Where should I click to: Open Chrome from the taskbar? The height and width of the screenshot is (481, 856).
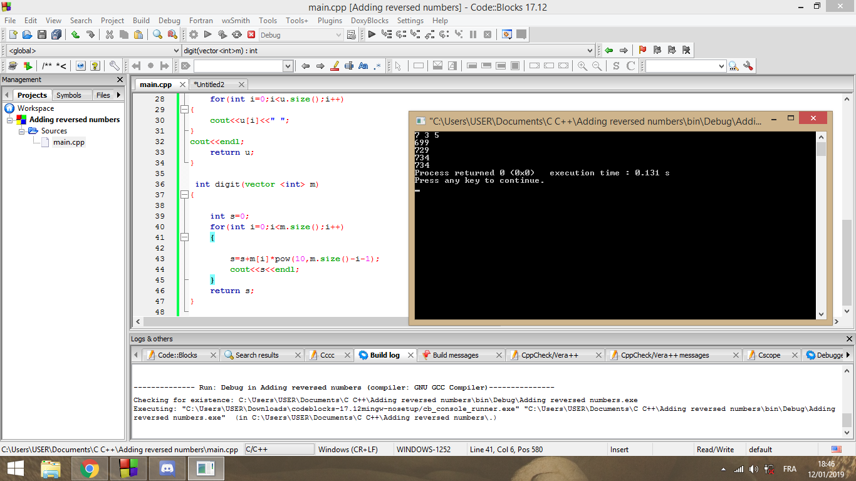tap(90, 468)
